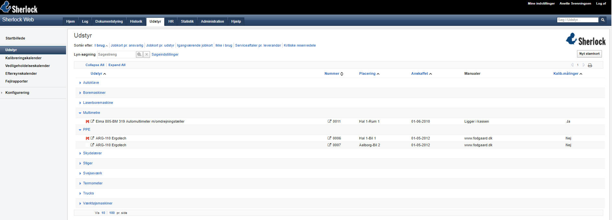
Task: Open red flag icon on Elma 805-BM row
Action: click(87, 122)
